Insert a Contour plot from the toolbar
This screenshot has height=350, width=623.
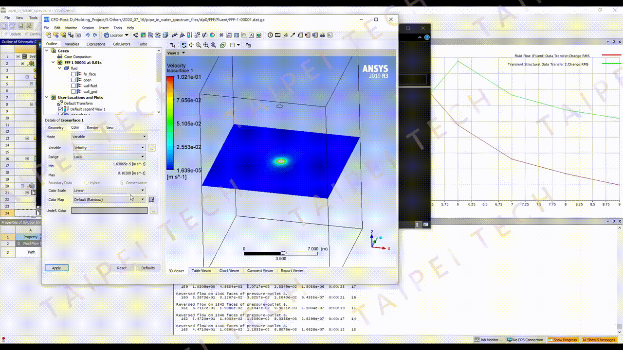[x=143, y=35]
